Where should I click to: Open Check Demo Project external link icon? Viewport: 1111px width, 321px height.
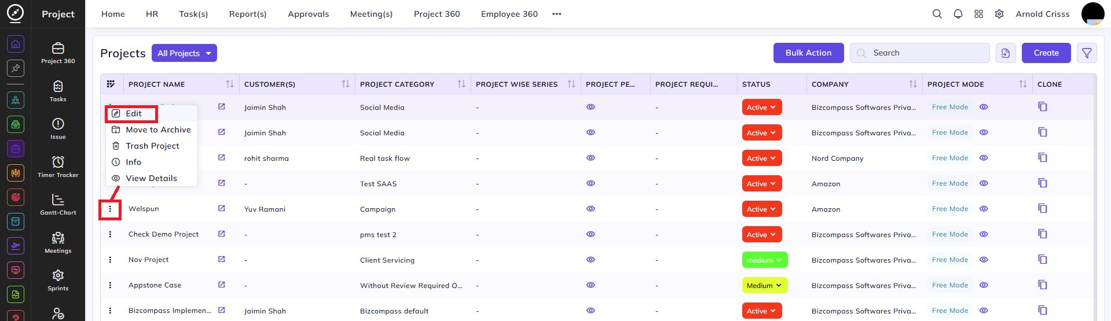[221, 234]
